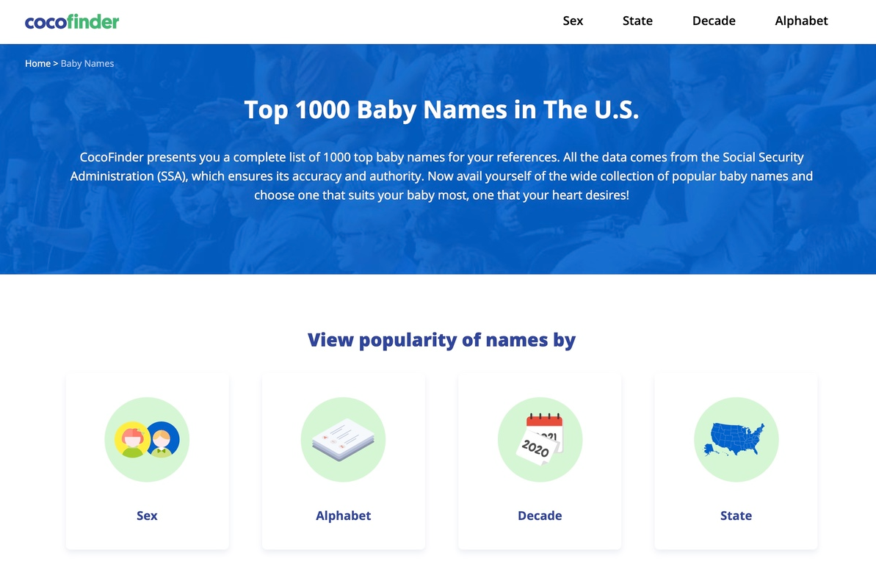The image size is (876, 564).
Task: Open the Decade card label link
Action: (540, 516)
